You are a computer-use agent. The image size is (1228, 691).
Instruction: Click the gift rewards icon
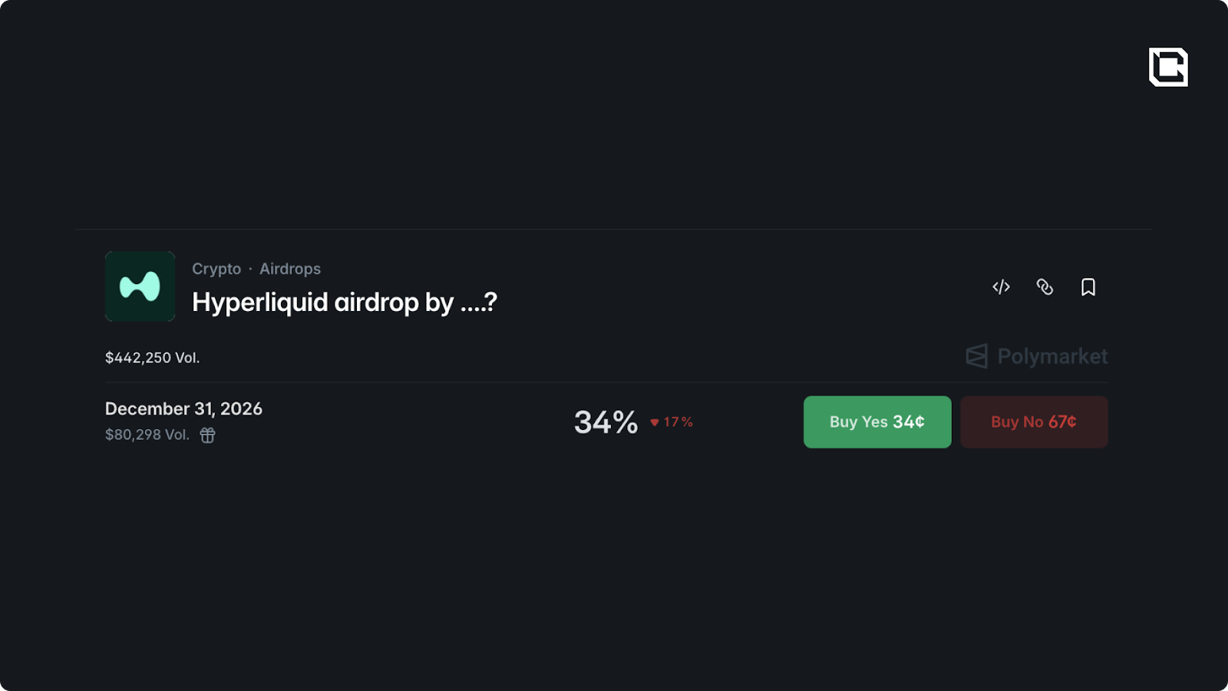[207, 435]
